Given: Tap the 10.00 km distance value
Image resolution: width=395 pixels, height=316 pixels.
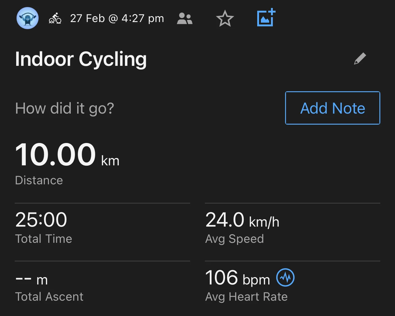Looking at the screenshot, I should pyautogui.click(x=67, y=155).
